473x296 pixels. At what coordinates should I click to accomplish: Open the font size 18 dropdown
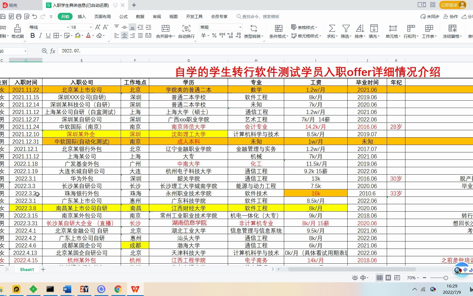(x=91, y=27)
